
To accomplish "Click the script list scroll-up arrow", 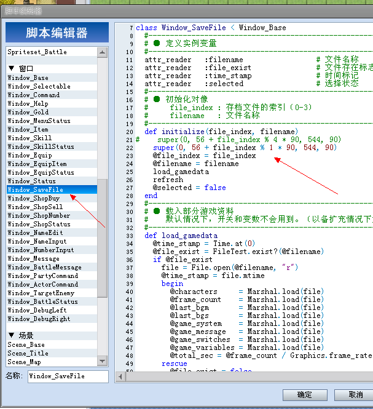I will (102, 52).
